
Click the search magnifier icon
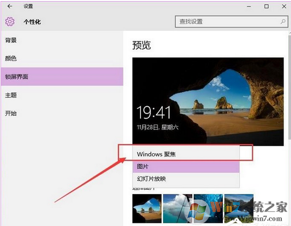point(283,22)
